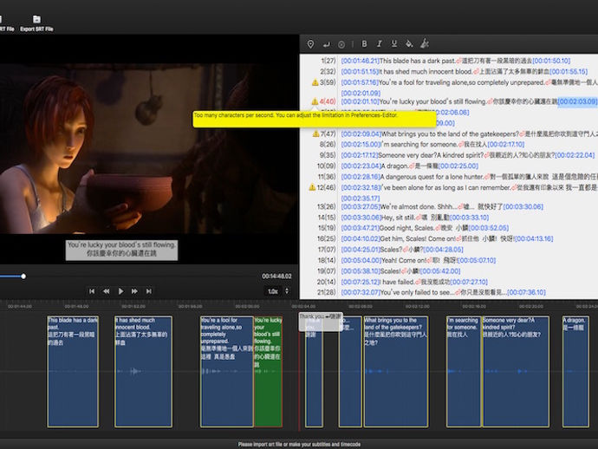Click the circled x clear icon

pos(341,44)
